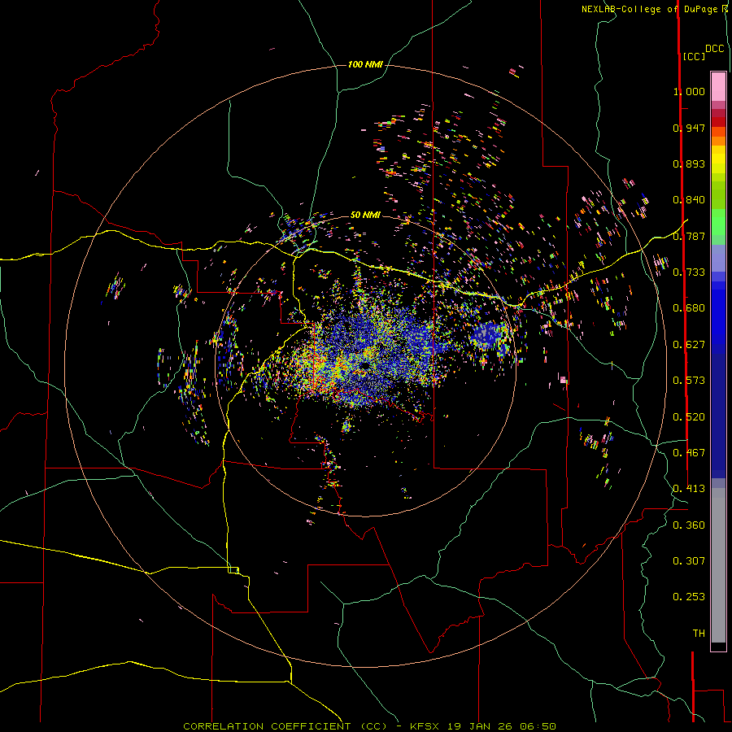Pick the bright green color bar segment
Screen dimensions: 732x732
tap(718, 222)
